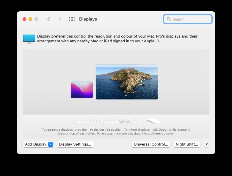Click the keyboard illustration
Screen dimensions: 232x176
click(109, 121)
